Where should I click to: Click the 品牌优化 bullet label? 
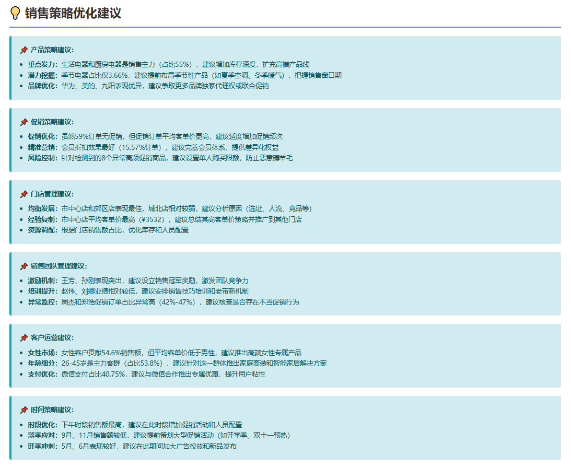[43, 86]
